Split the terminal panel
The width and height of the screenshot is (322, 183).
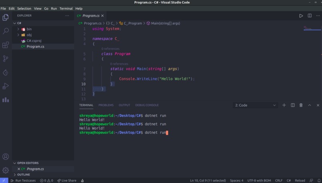292,105
